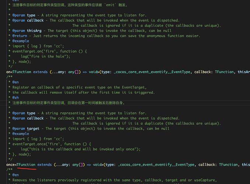Click the 'once' method name before <TFunction
This screenshot has width=250, height=184.
(10, 164)
